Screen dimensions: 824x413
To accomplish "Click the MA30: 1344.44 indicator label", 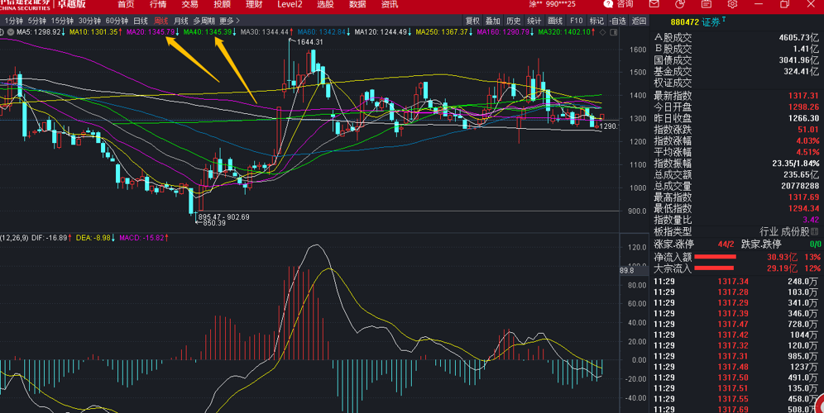I will [x=266, y=32].
